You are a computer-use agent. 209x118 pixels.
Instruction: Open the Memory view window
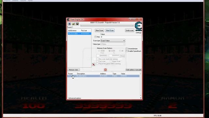[x=73, y=70]
